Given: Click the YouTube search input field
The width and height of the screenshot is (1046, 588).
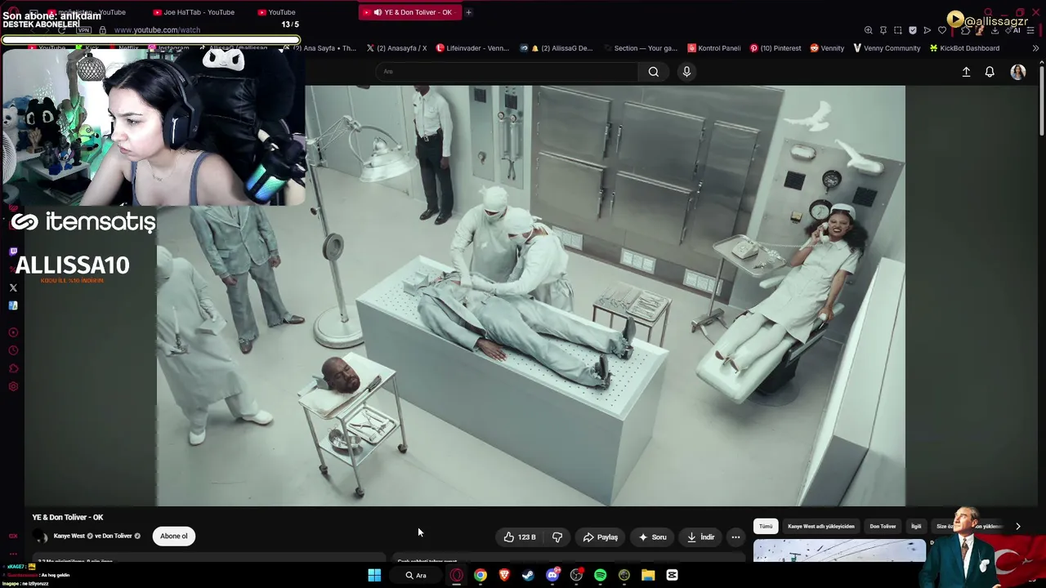Looking at the screenshot, I should click(x=507, y=72).
